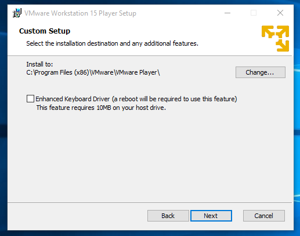Click the greyed-out maximize window button
The image size is (300, 236).
[254, 13]
